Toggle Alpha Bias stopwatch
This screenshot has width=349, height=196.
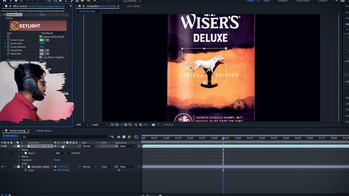[x=8, y=54]
